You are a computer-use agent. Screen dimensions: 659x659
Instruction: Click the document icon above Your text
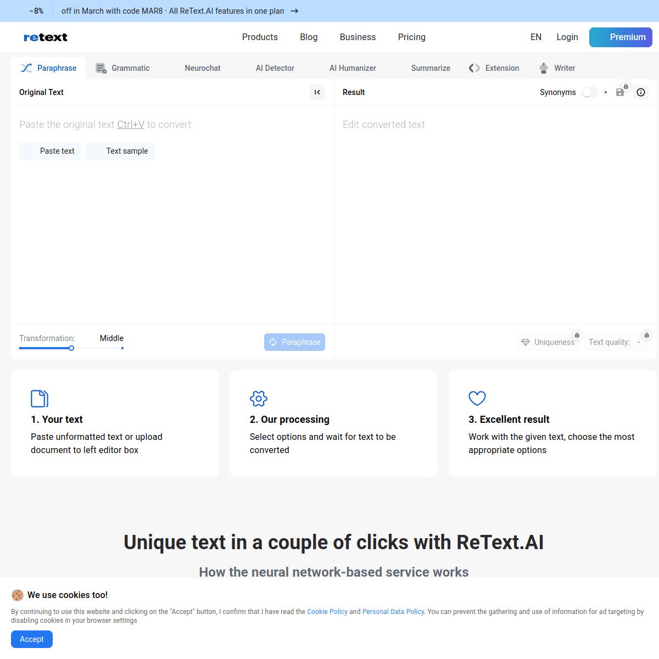coord(40,399)
